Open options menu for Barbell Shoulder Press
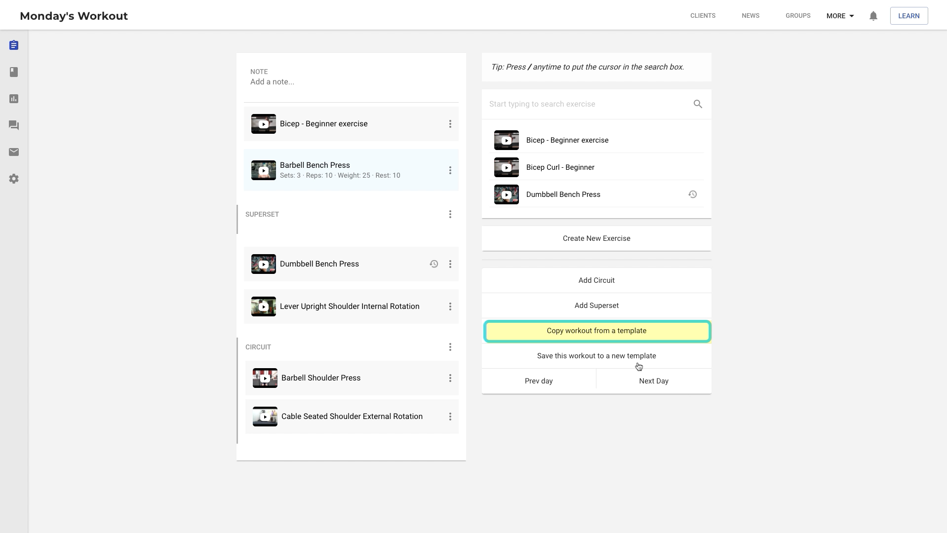 tap(450, 378)
